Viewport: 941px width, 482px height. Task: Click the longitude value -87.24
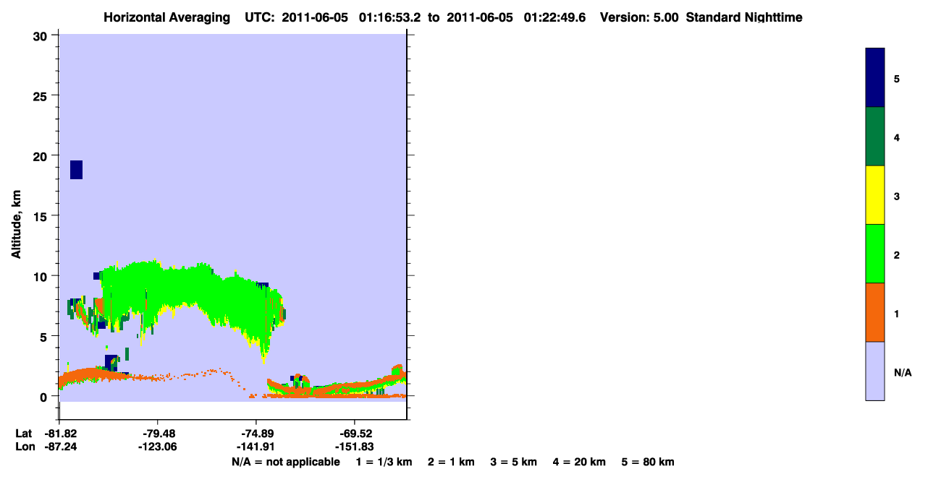(59, 447)
